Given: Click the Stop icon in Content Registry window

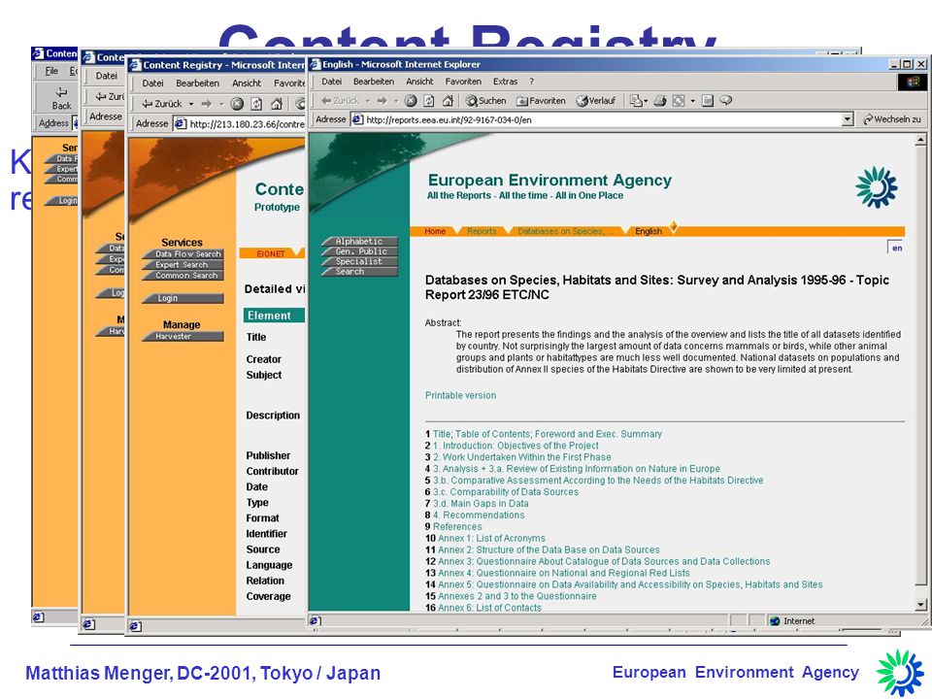Looking at the screenshot, I should 237,104.
